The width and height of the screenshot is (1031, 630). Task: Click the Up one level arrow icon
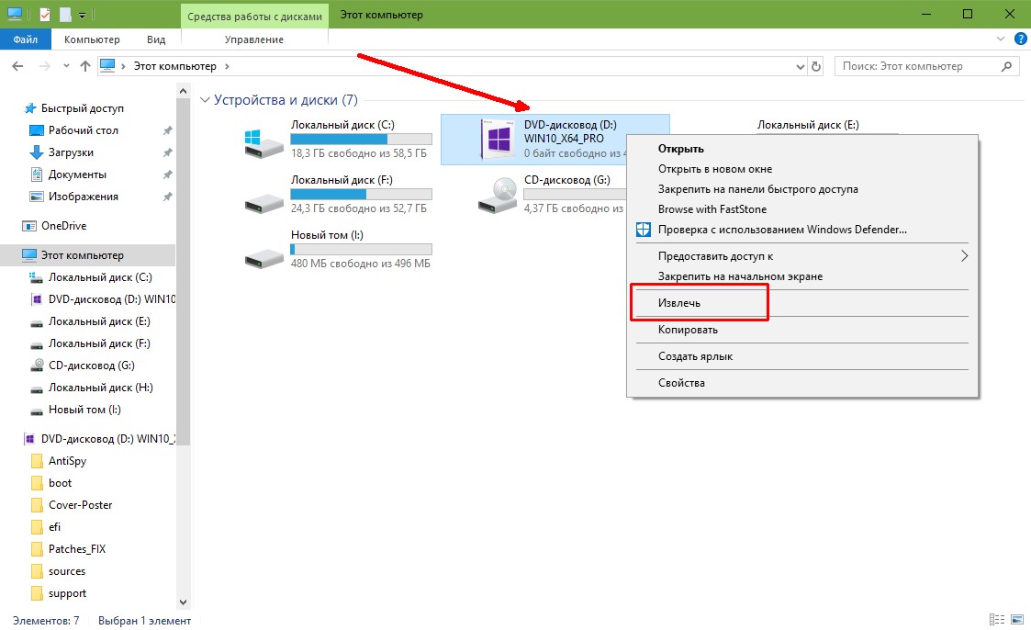tap(85, 66)
